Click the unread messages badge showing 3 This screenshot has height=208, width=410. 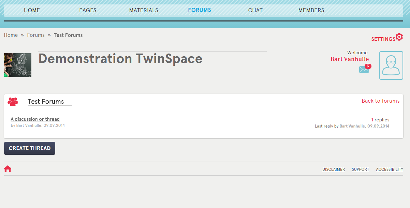[368, 66]
